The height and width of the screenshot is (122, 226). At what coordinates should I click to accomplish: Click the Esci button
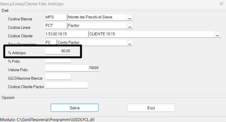pyautogui.click(x=151, y=108)
